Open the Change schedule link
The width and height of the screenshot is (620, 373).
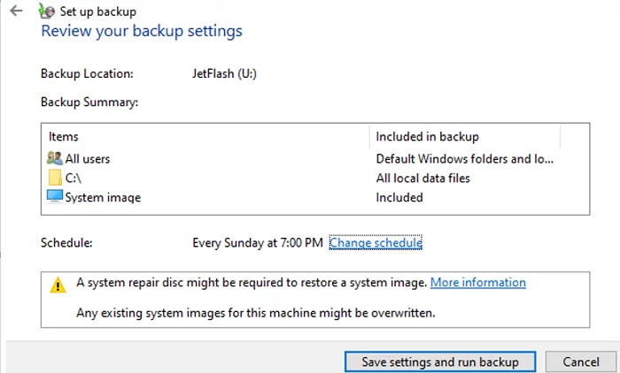[376, 242]
